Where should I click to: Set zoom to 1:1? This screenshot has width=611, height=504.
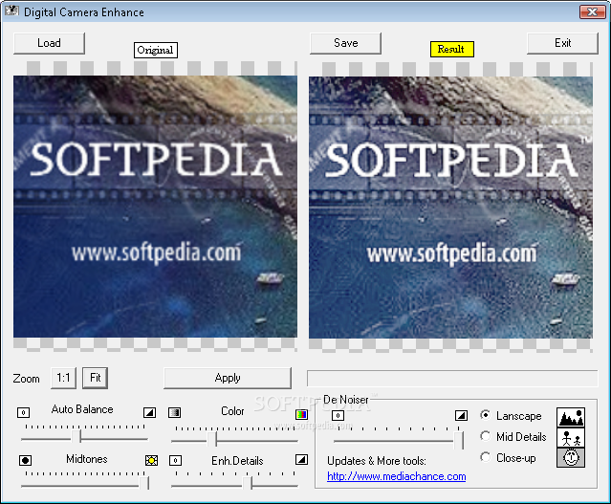tap(63, 378)
